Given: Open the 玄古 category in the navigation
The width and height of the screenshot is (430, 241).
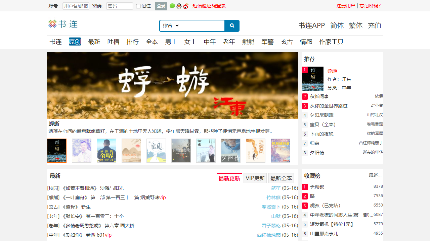Looking at the screenshot, I should click(x=287, y=42).
